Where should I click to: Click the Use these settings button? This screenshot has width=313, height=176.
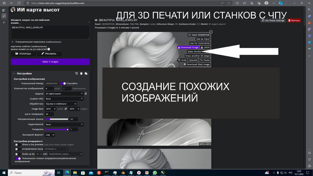click(x=273, y=20)
